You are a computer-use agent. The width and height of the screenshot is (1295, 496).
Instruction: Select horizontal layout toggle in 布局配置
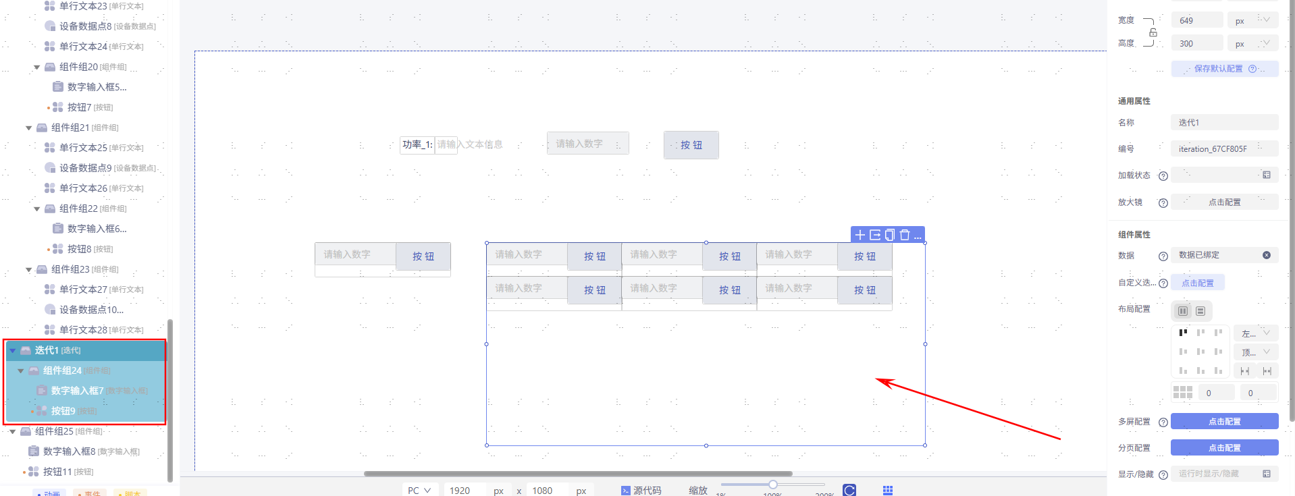coord(1183,311)
